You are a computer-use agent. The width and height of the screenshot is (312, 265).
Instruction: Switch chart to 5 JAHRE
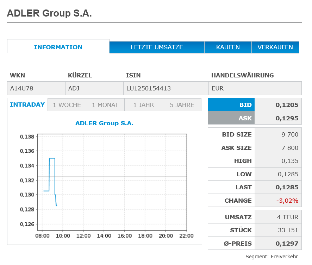coord(182,105)
